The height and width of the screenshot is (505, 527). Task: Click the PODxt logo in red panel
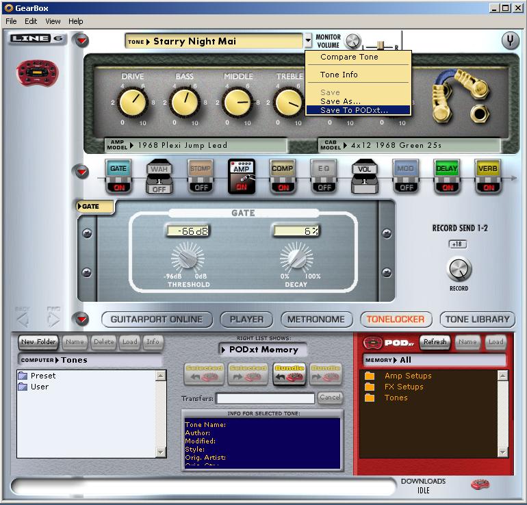[389, 343]
